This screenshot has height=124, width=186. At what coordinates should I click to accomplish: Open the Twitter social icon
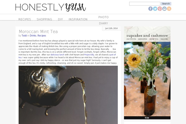[155, 9]
